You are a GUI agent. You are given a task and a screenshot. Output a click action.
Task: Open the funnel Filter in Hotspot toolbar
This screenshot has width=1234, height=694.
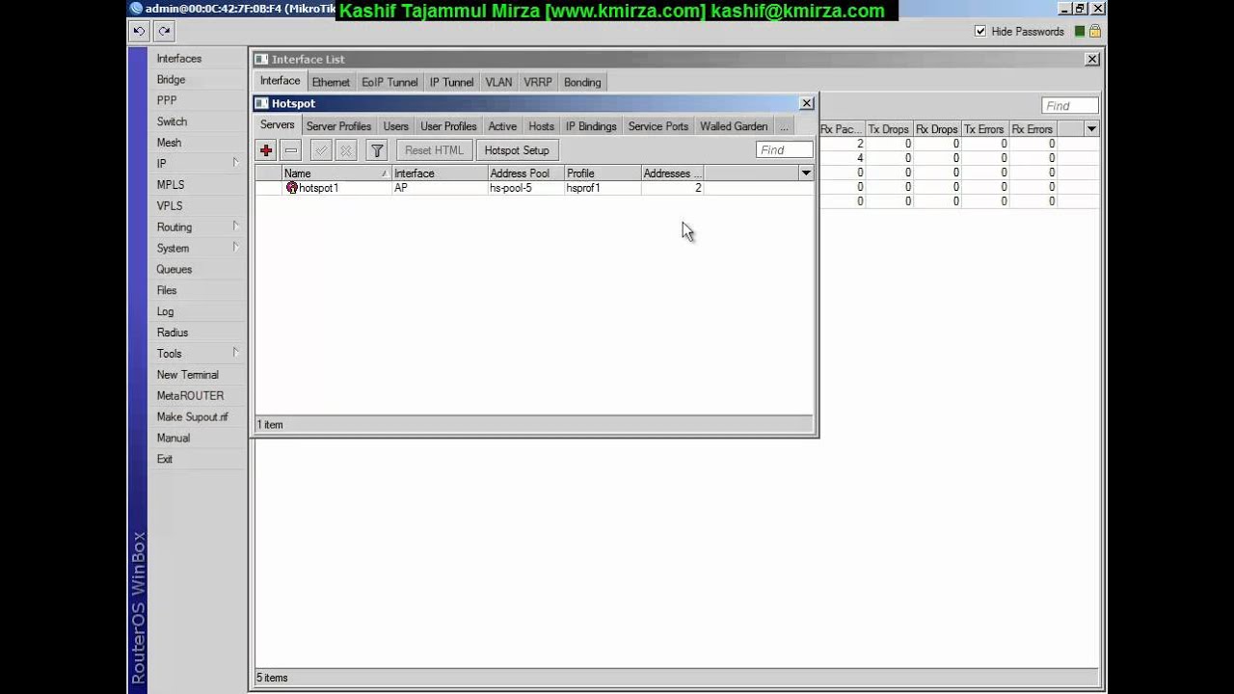(x=377, y=150)
